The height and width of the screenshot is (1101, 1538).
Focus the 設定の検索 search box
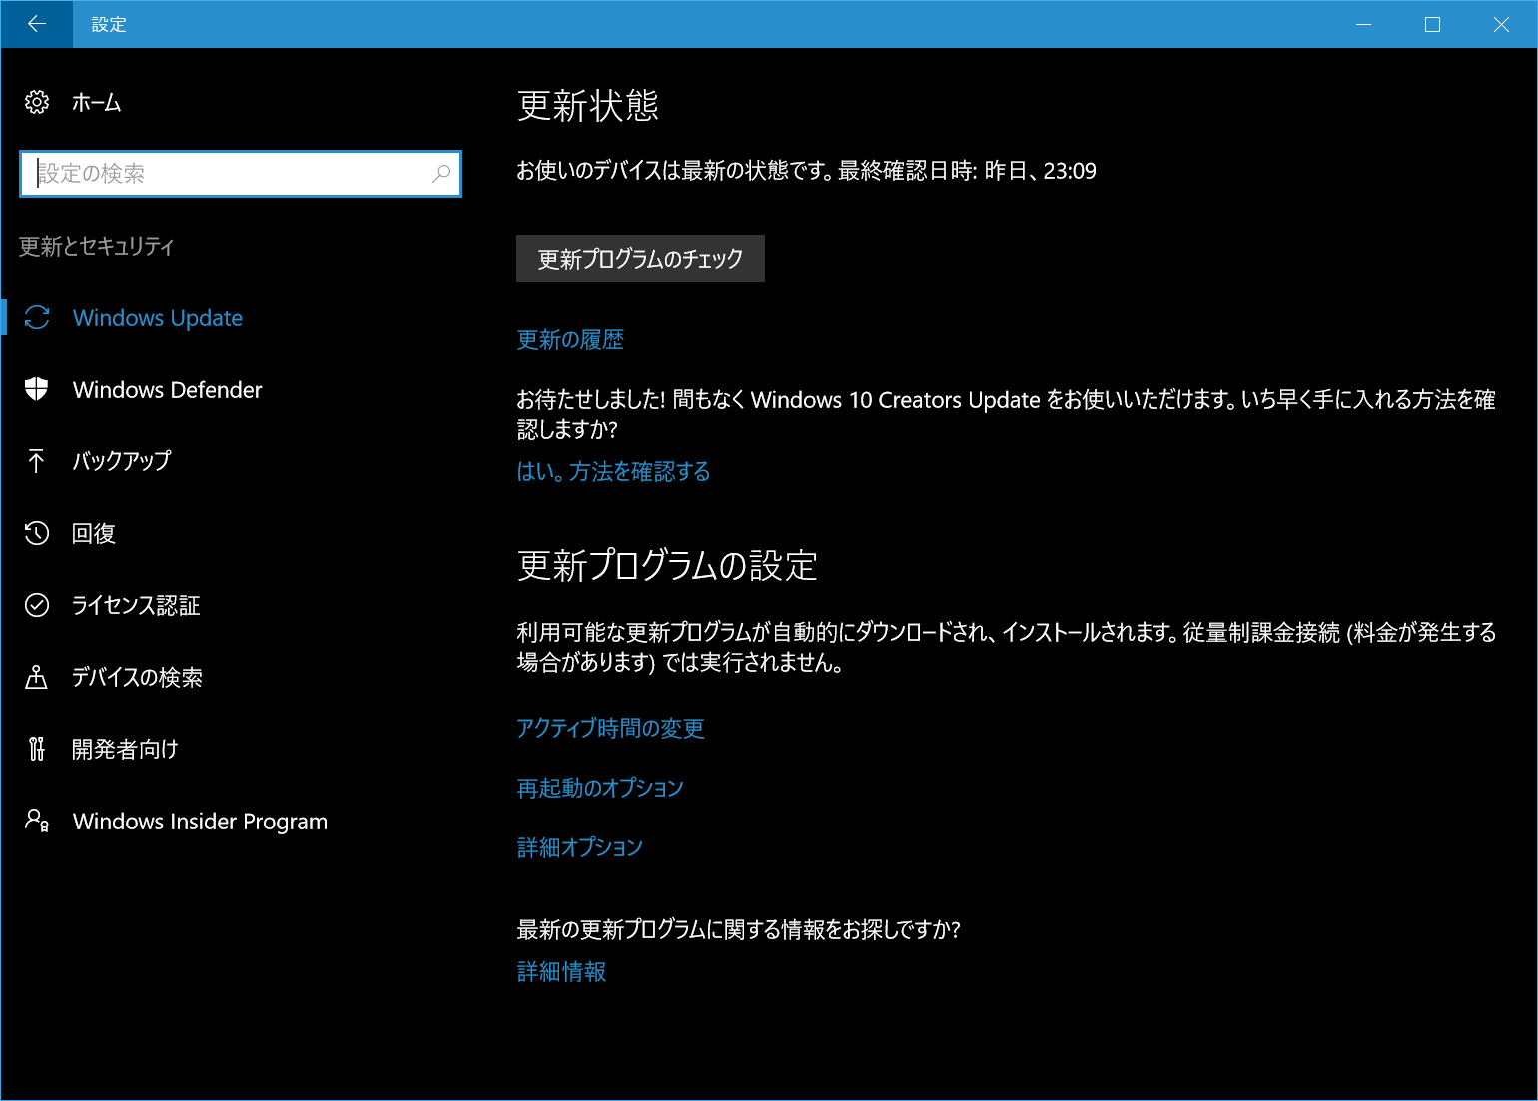pos(241,174)
